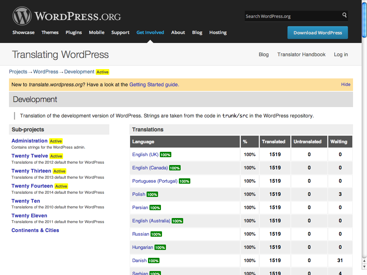The height and width of the screenshot is (275, 367).
Task: Visit the Support section
Action: click(x=120, y=33)
